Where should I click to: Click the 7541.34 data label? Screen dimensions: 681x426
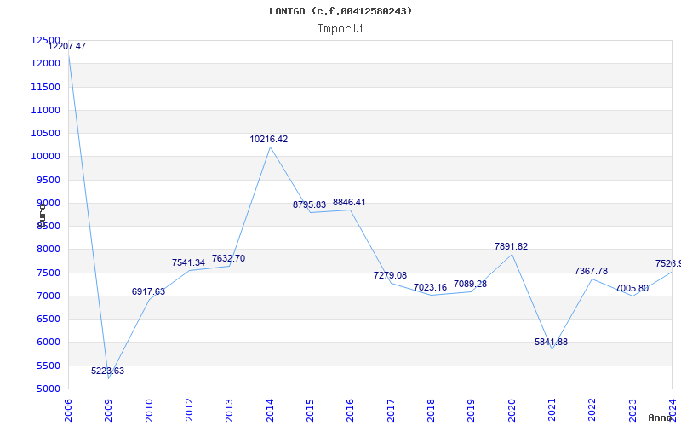pyautogui.click(x=188, y=262)
